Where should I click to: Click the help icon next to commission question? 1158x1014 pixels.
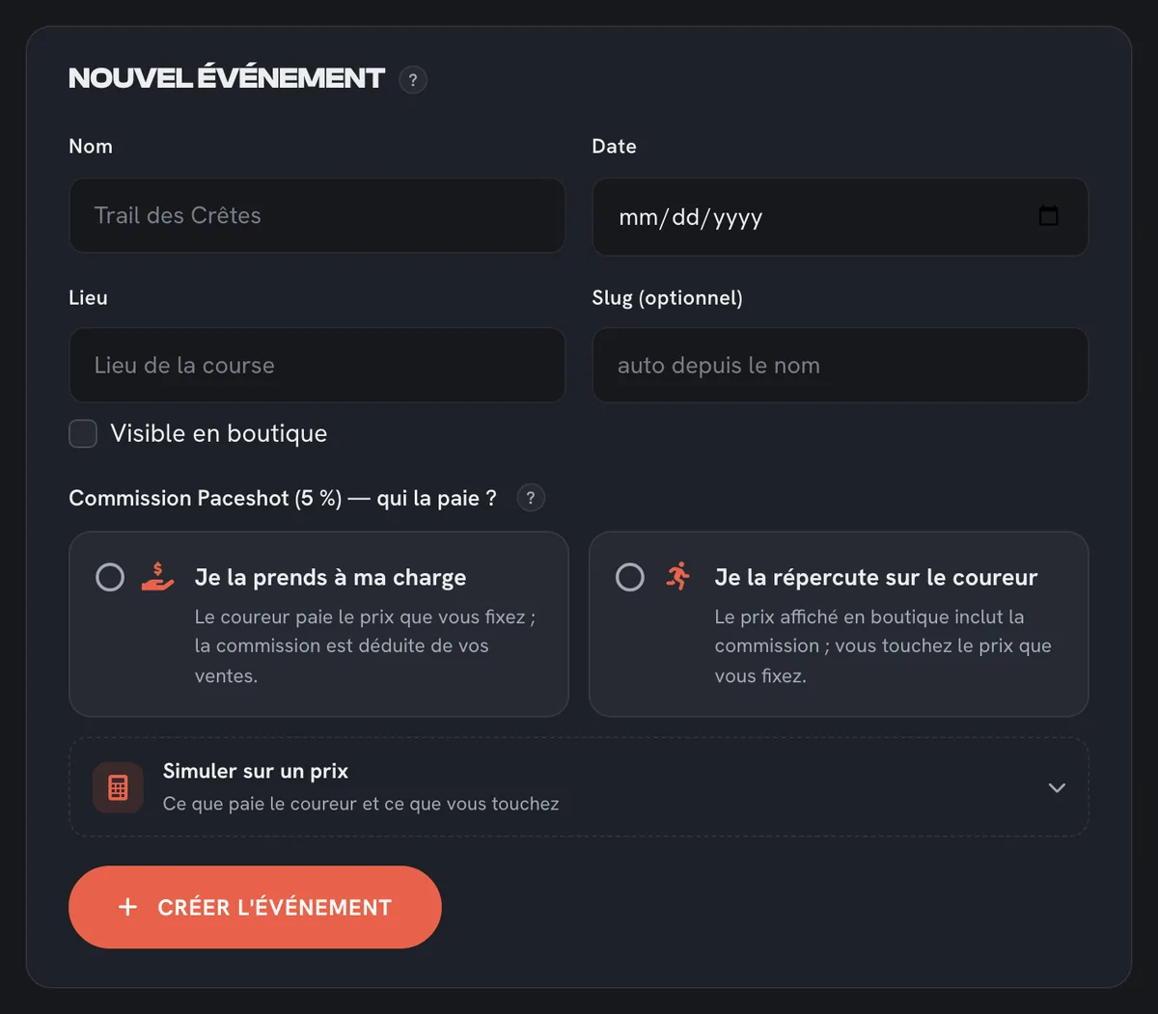tap(531, 498)
